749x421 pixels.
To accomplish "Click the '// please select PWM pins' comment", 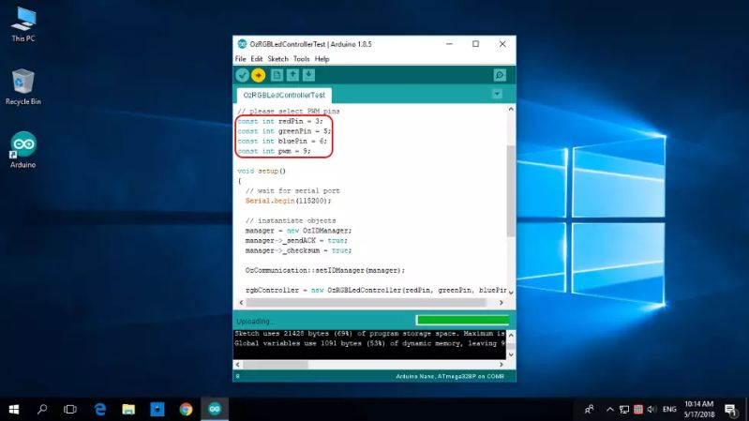I will [289, 111].
